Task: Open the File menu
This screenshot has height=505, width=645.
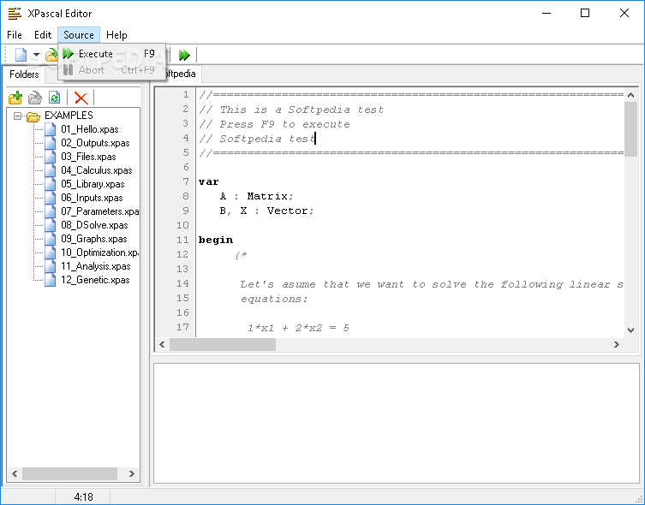Action: 15,35
